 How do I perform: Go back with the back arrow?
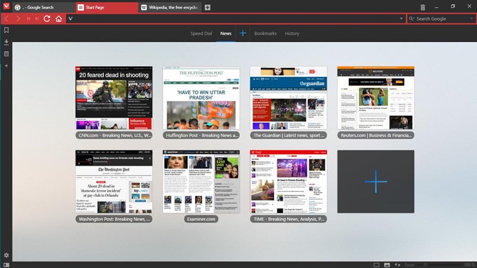coord(7,19)
